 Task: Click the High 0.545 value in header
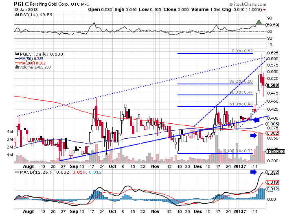point(125,9)
